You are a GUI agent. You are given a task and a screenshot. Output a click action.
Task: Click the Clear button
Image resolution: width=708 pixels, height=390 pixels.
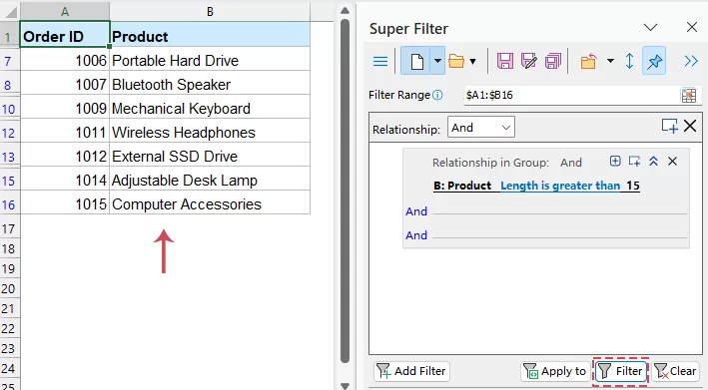pyautogui.click(x=675, y=371)
